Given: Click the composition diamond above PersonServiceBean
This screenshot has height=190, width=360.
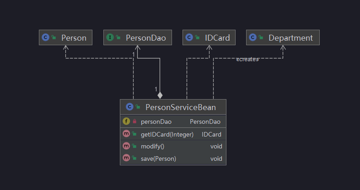Looking at the screenshot, I should [160, 95].
